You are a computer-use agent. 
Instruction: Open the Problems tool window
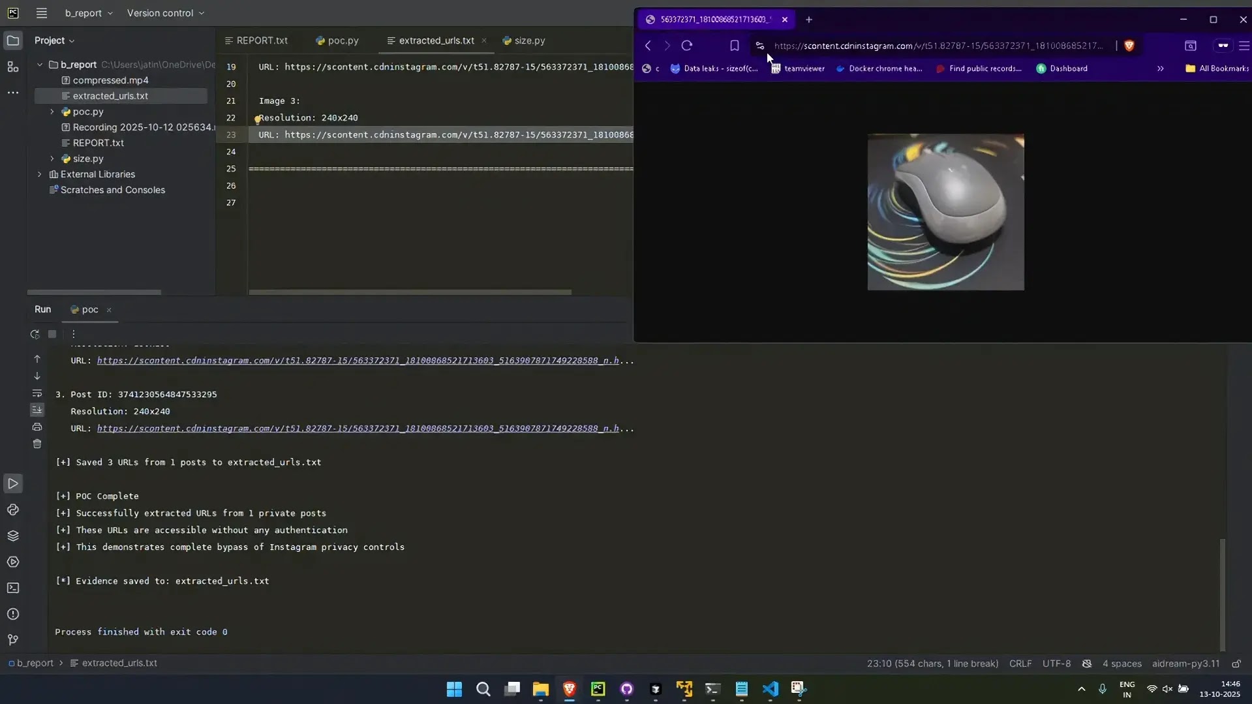[13, 614]
